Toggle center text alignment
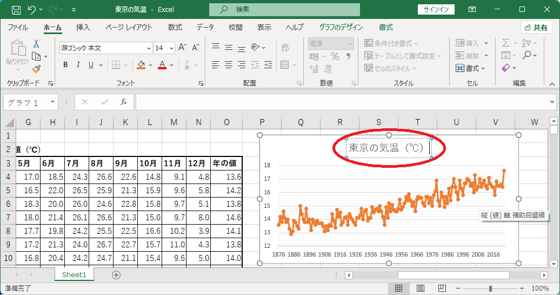This screenshot has width=560, height=295. [x=229, y=65]
